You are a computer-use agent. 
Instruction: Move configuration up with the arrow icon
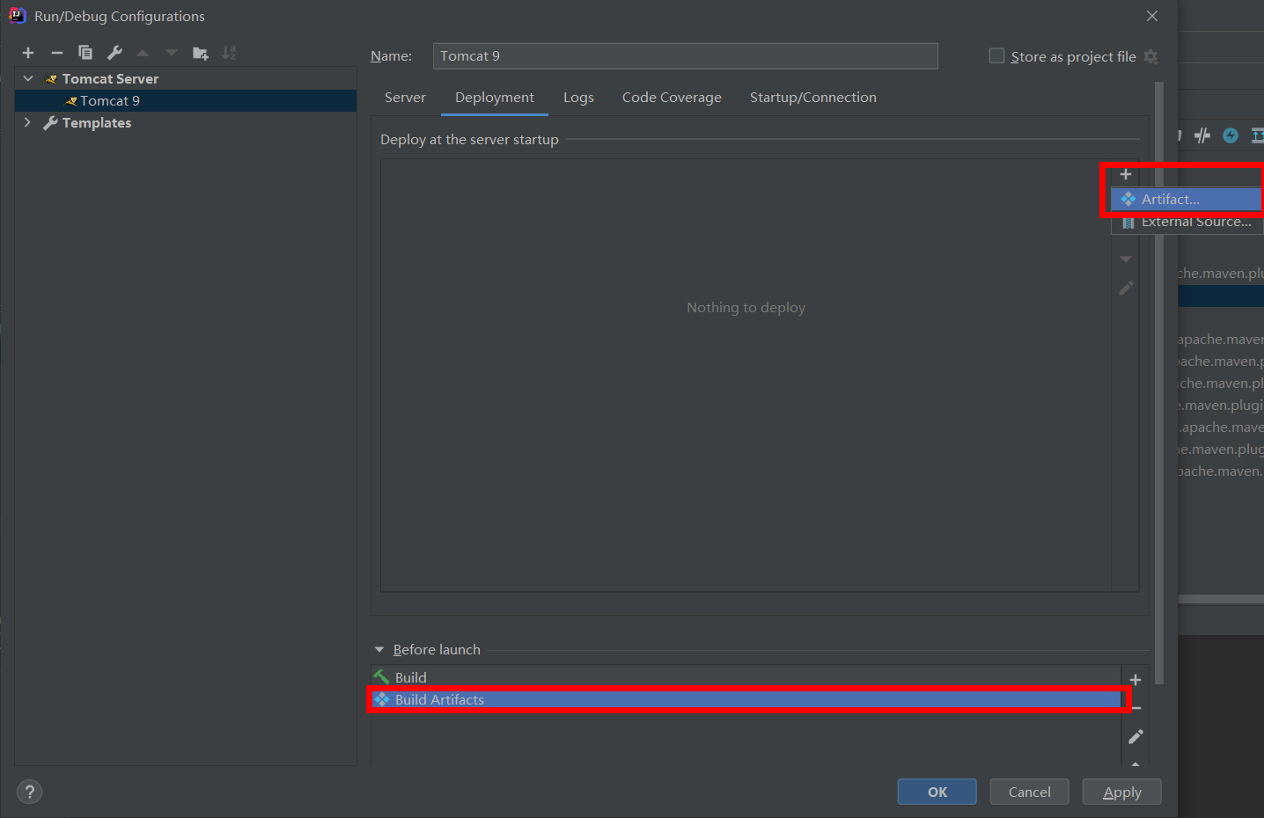click(143, 53)
